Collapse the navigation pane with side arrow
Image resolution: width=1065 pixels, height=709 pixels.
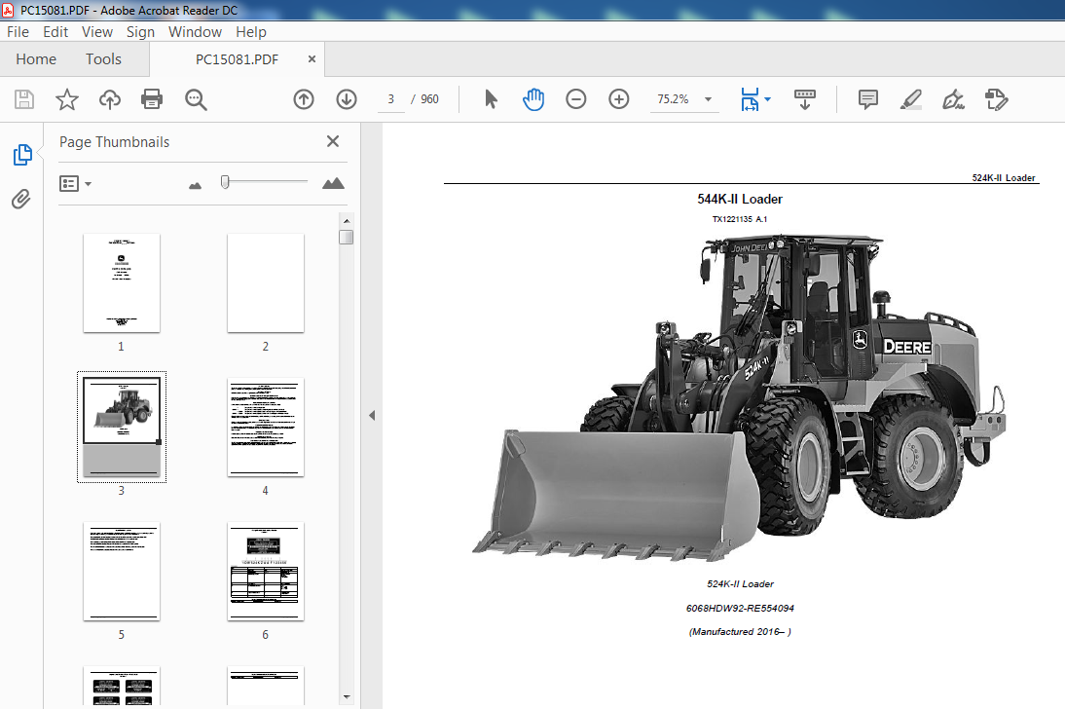[372, 415]
